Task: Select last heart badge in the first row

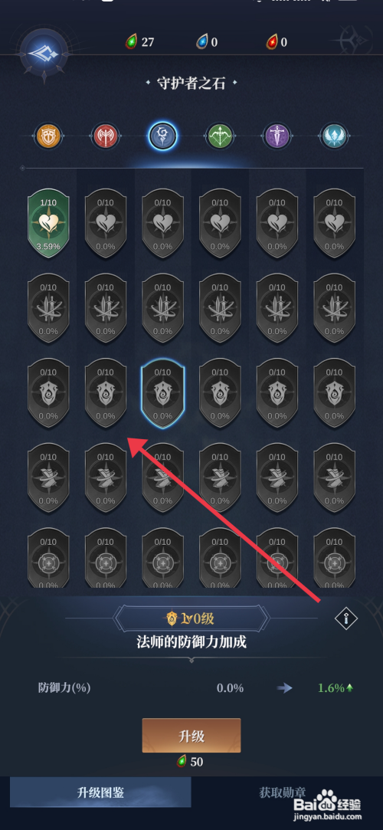Action: point(334,223)
